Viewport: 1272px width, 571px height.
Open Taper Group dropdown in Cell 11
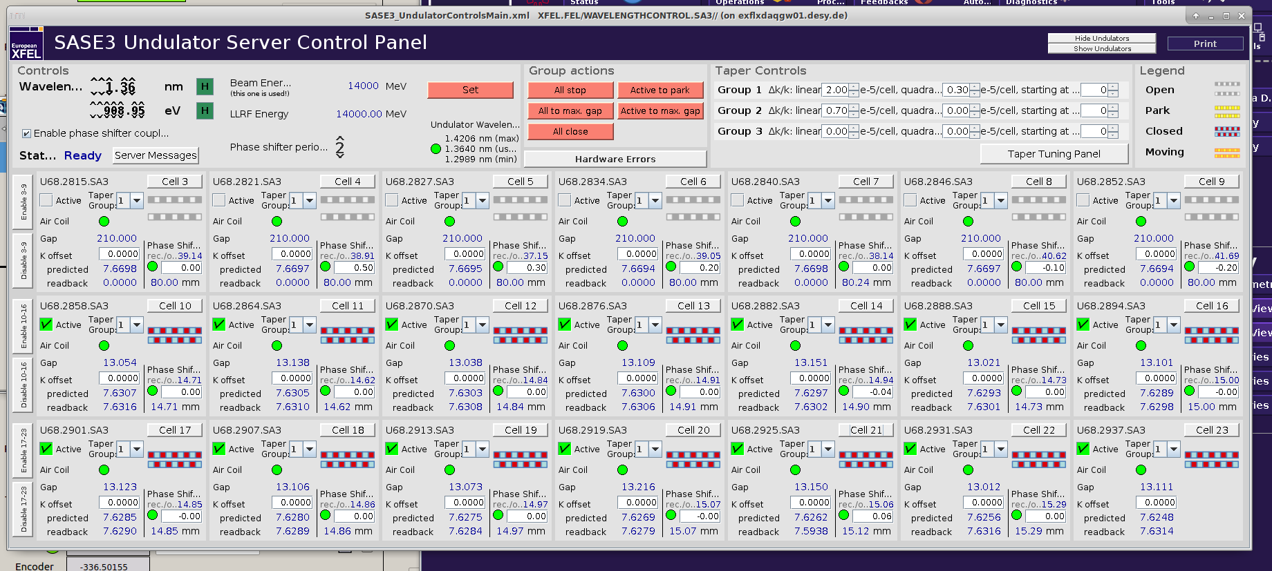pyautogui.click(x=310, y=325)
